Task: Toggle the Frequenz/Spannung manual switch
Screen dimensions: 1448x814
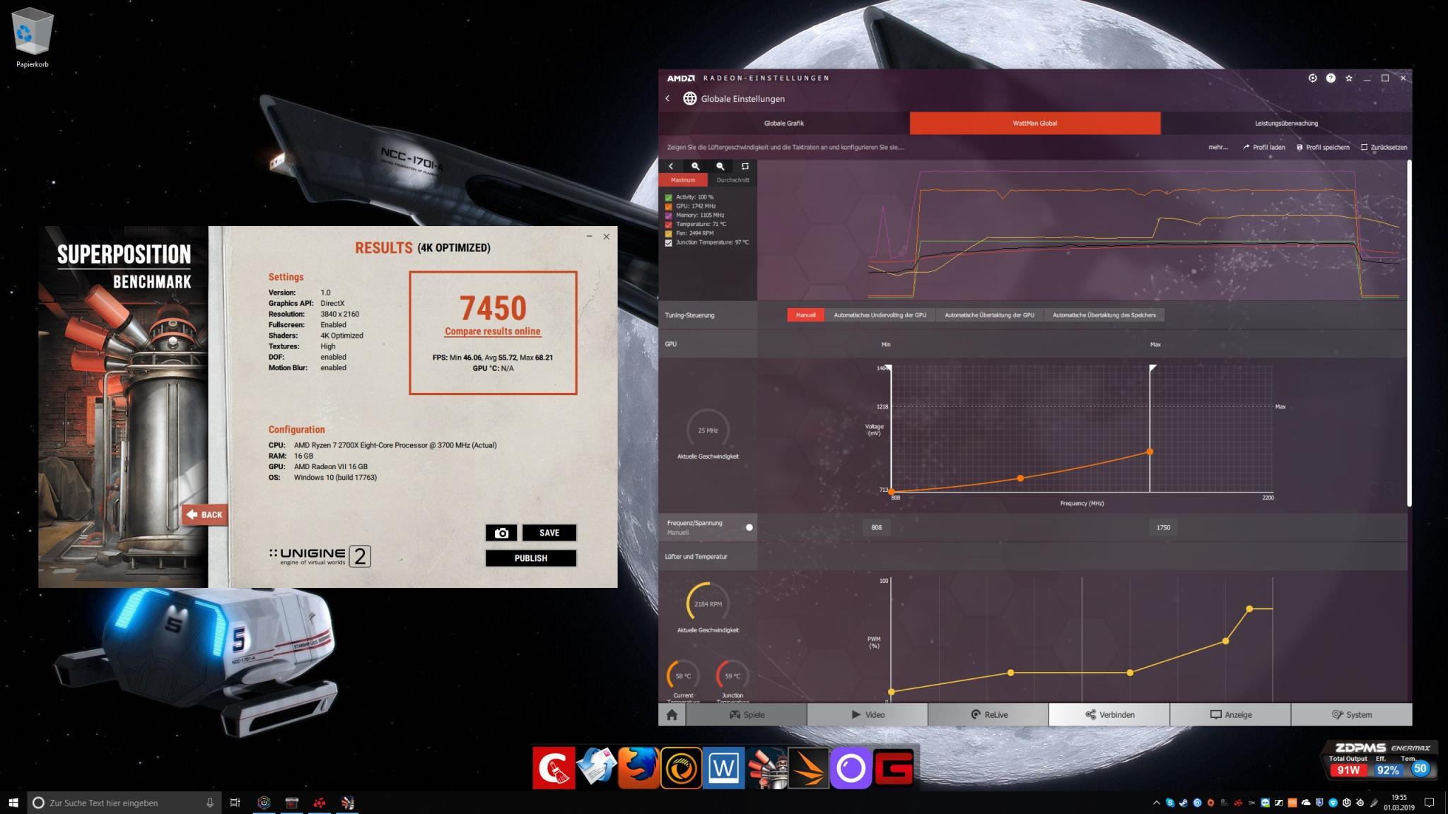Action: 749,527
